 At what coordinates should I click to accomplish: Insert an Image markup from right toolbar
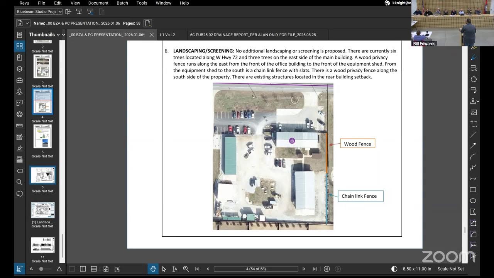coord(474,112)
